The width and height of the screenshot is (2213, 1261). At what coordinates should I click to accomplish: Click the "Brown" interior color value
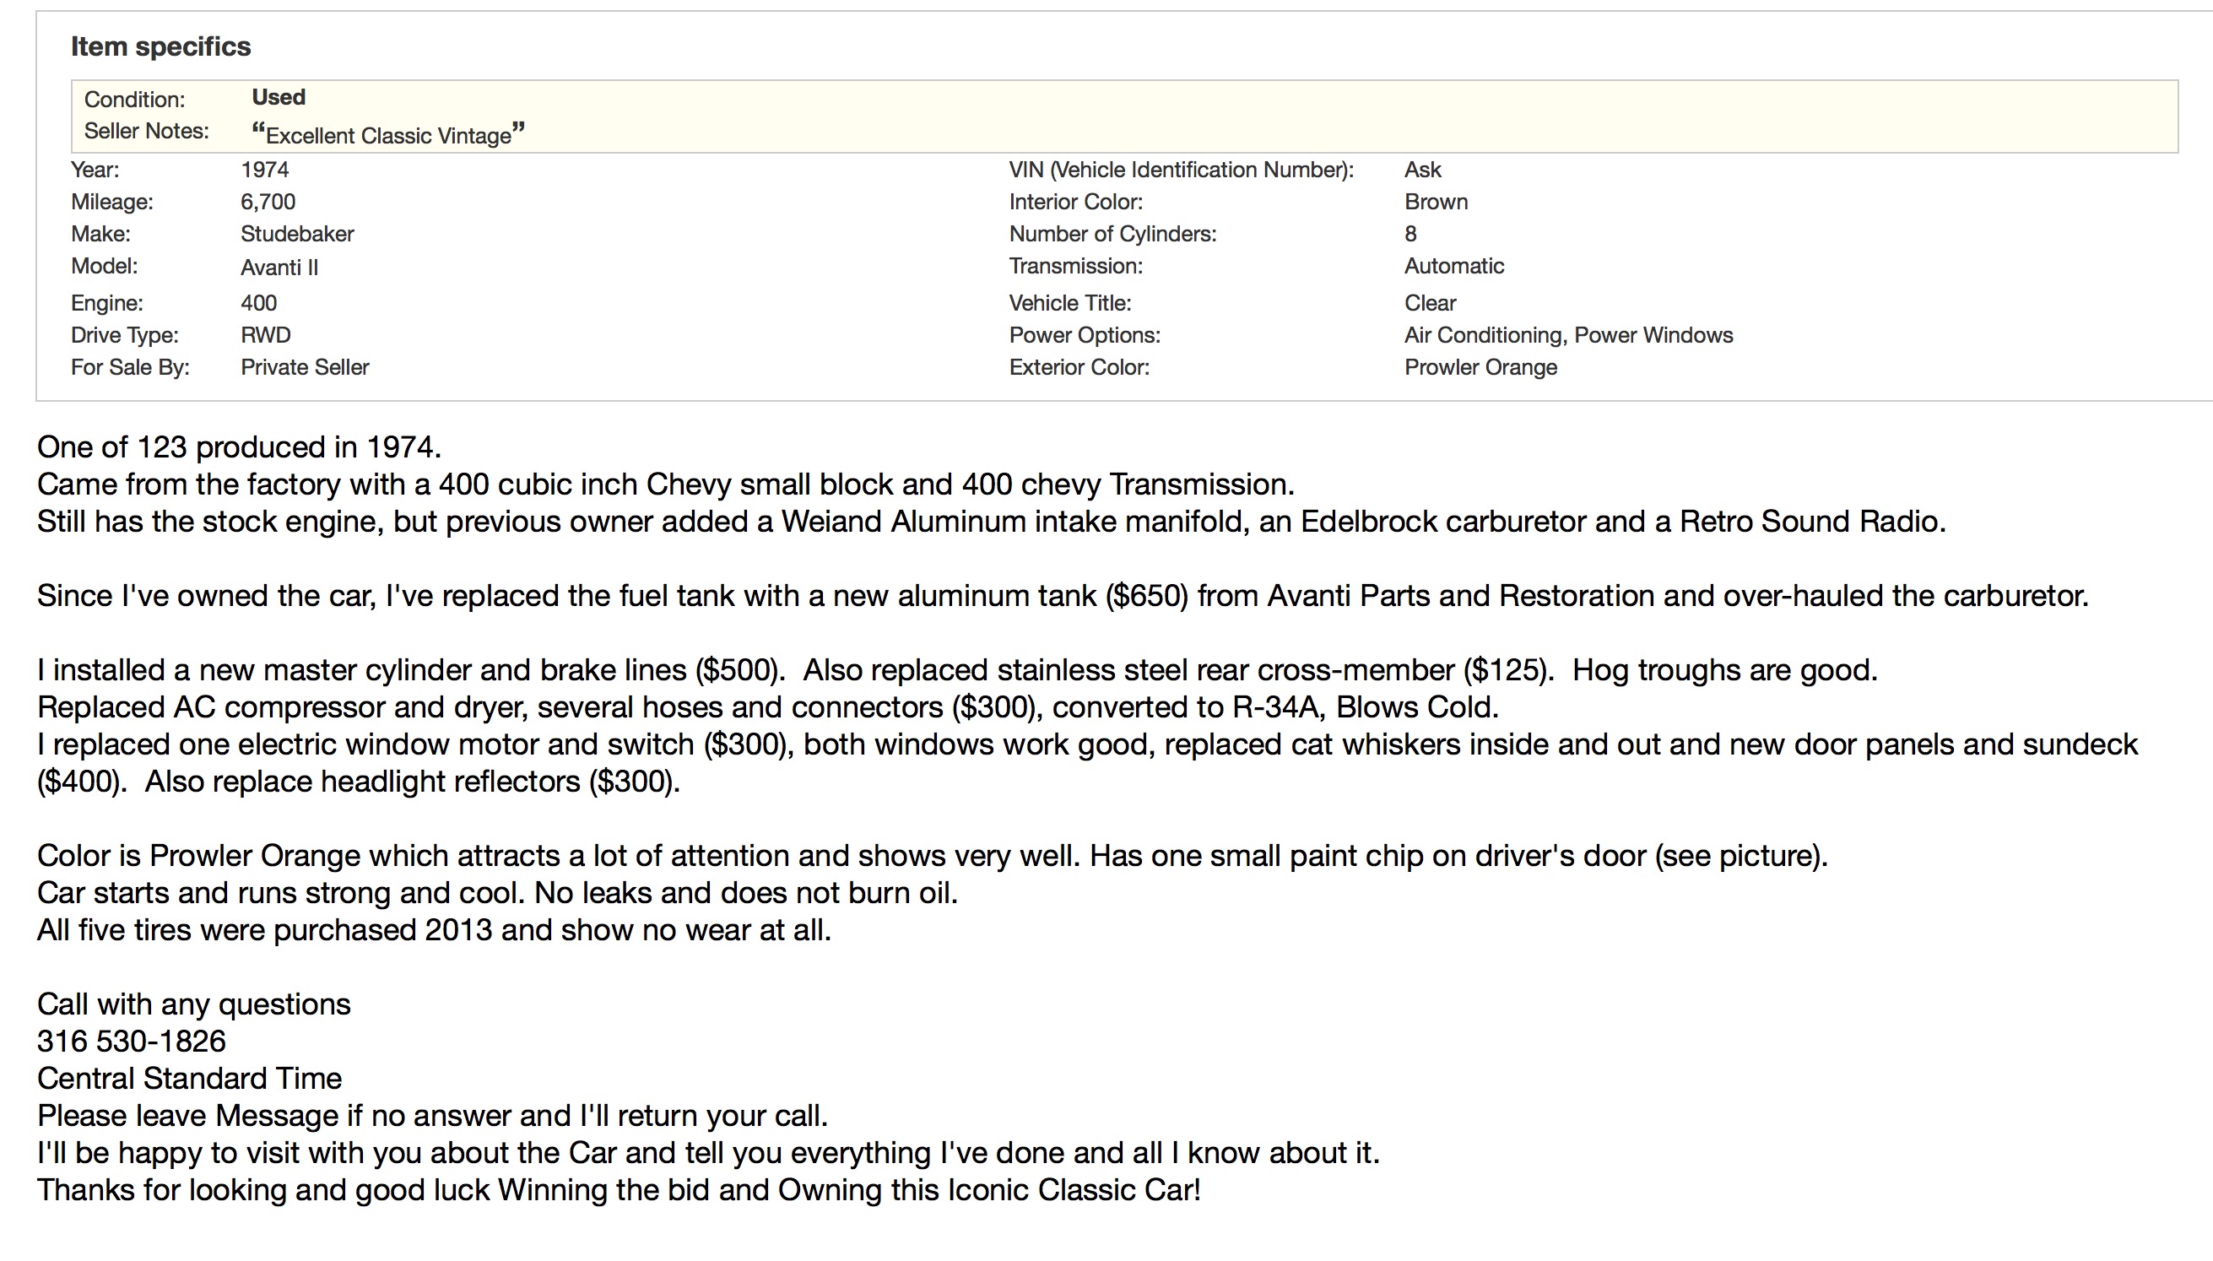tap(1436, 202)
